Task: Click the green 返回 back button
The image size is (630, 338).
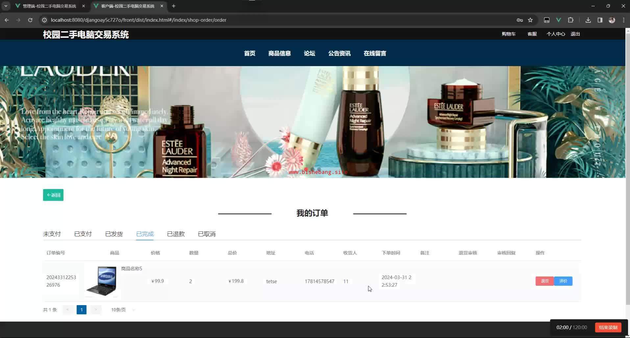Action: pyautogui.click(x=53, y=195)
